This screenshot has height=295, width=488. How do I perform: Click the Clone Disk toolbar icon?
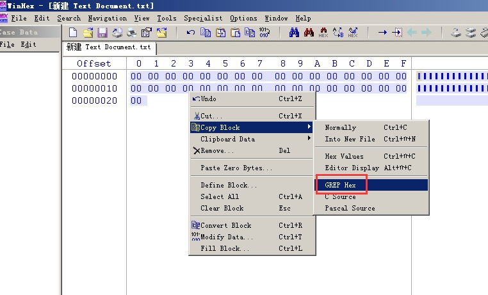[456, 33]
